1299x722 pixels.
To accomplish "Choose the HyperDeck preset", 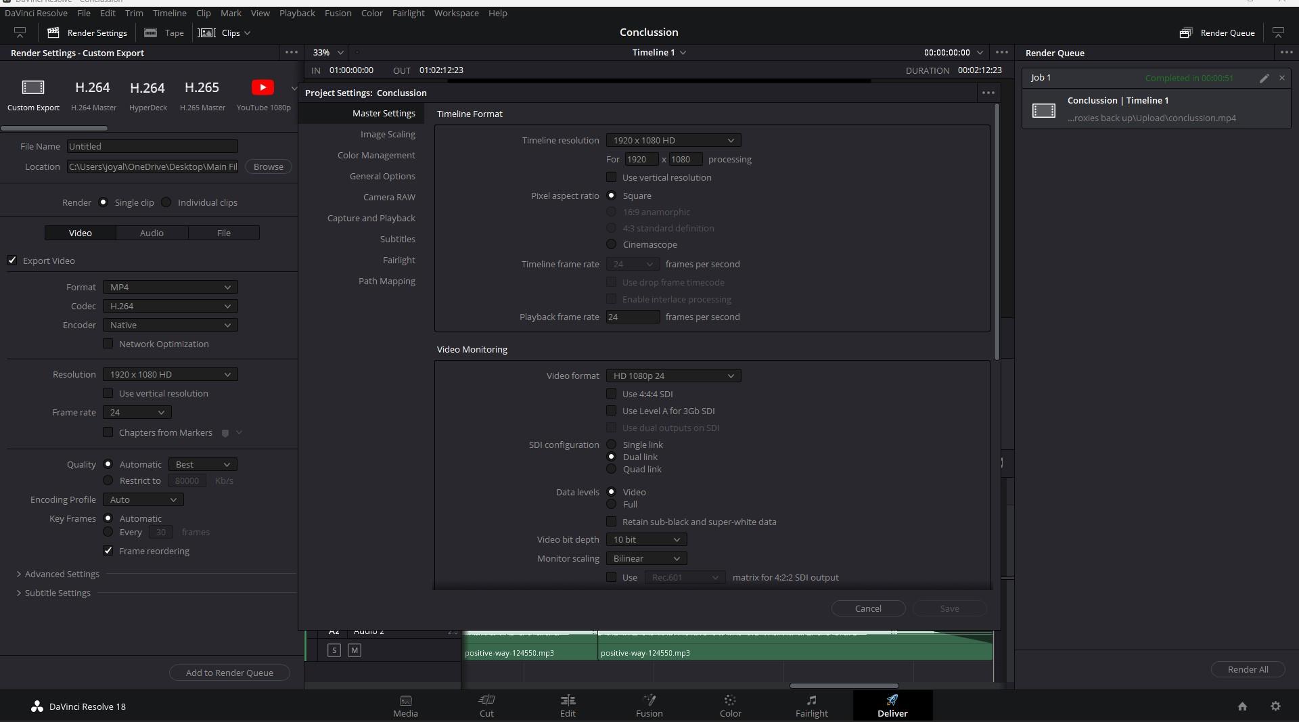I will pos(147,95).
